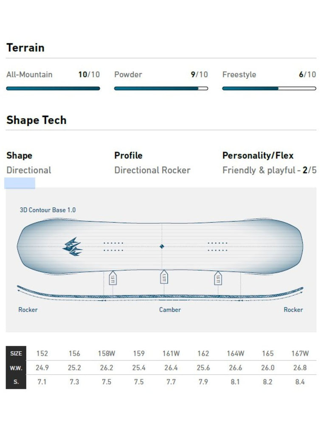Image resolution: width=327 pixels, height=435 pixels.
Task: Click the Directional Rocker profile text
Action: pyautogui.click(x=152, y=170)
